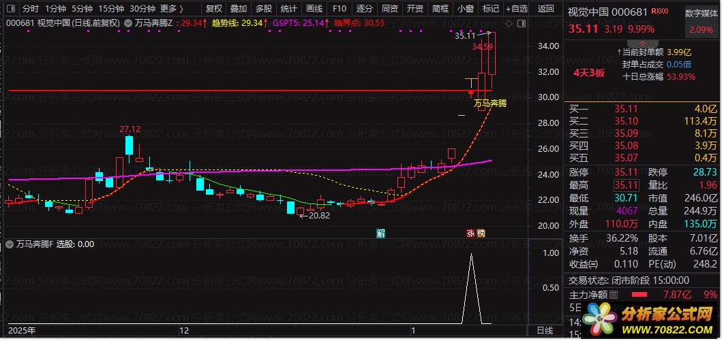
Task: Click the boxed 最高 value 35.11
Action: pyautogui.click(x=626, y=186)
